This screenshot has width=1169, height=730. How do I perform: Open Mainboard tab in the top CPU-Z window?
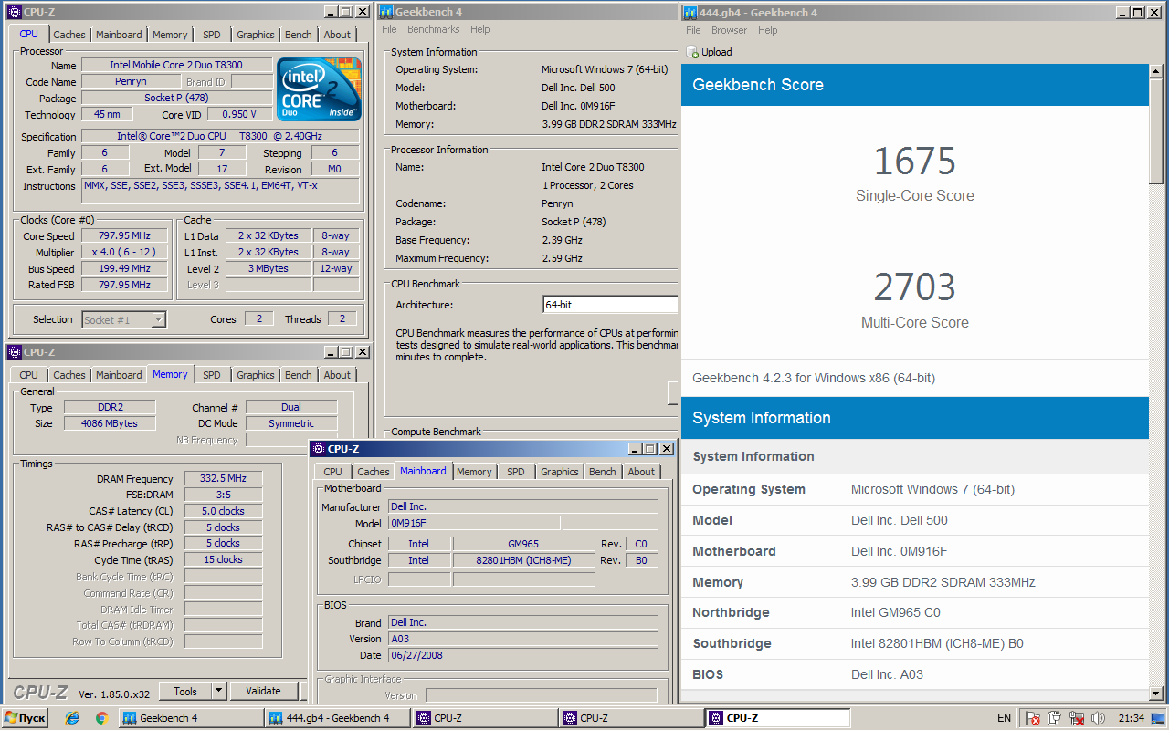point(120,35)
